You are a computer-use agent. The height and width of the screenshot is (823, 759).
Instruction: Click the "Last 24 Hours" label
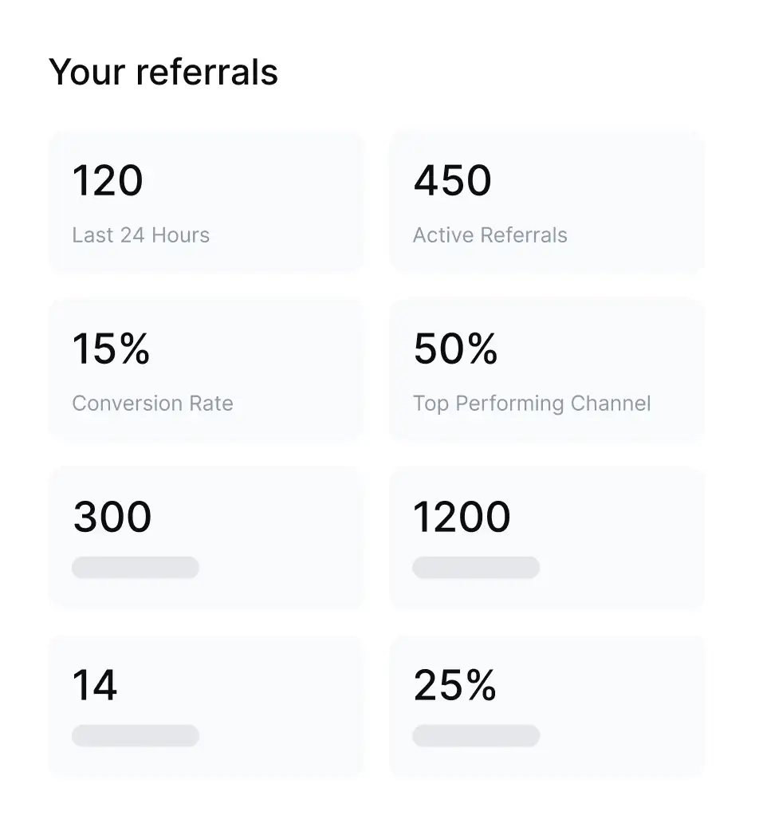[x=141, y=235]
